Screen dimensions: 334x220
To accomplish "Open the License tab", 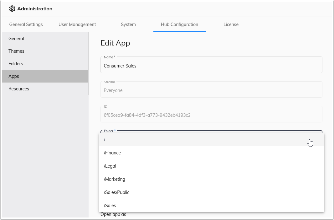I will [231, 24].
